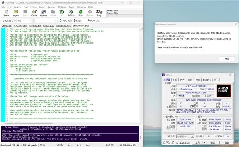The height and width of the screenshot is (147, 239).
Task: Click the POV-Ray title bar app icon
Action: [x=3, y=3]
